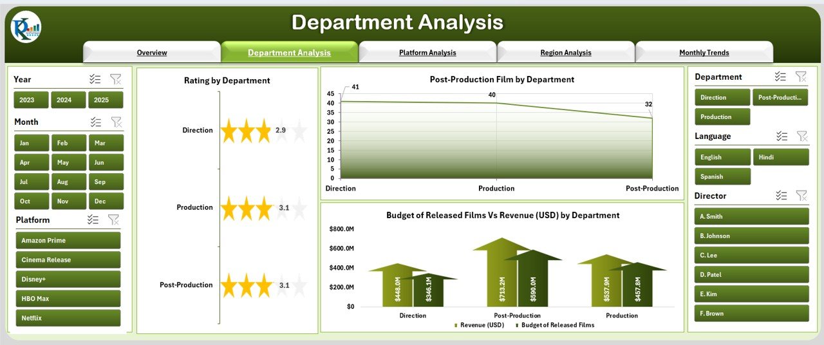Click the third star of Direction rating
Screen dimensions: 824x345
pos(264,131)
